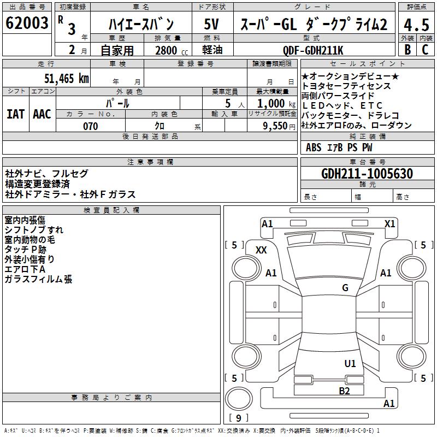
Task: Select the grade スーパーGL ダークプライム2
Action: 314,24
